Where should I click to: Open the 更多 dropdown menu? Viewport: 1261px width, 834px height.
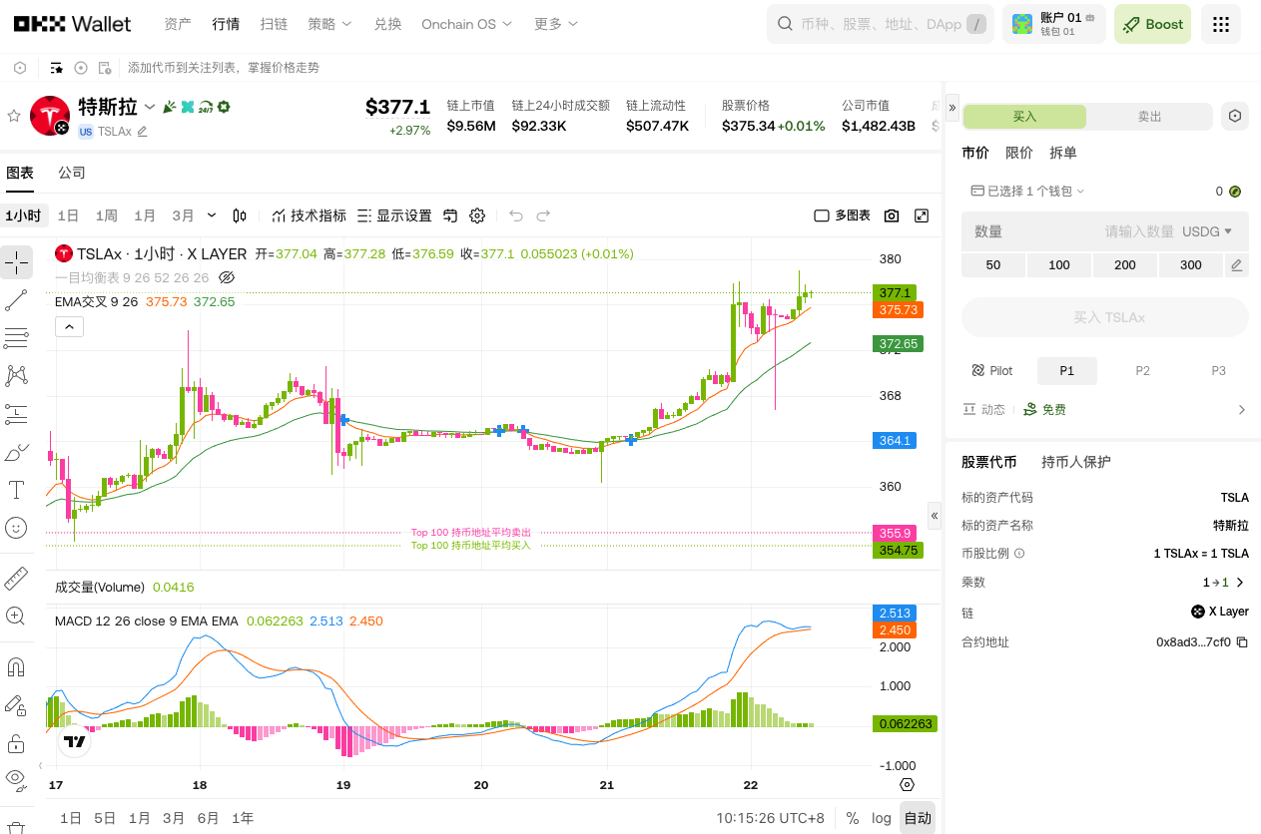555,24
